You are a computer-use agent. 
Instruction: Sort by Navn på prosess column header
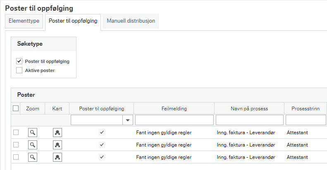[x=249, y=109]
